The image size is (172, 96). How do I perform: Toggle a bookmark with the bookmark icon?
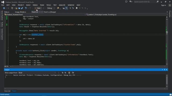[77, 8]
